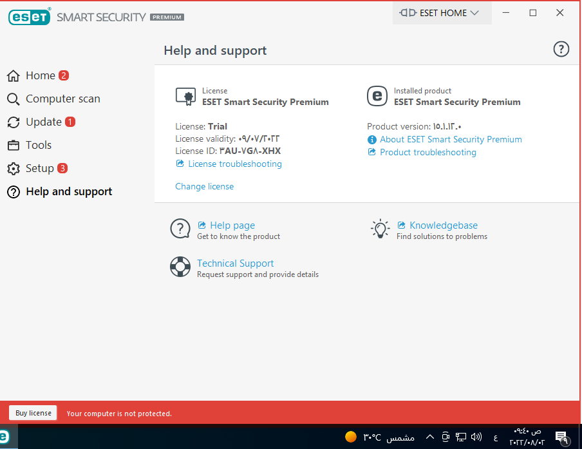Click the Tools briefcase icon

pyautogui.click(x=14, y=145)
